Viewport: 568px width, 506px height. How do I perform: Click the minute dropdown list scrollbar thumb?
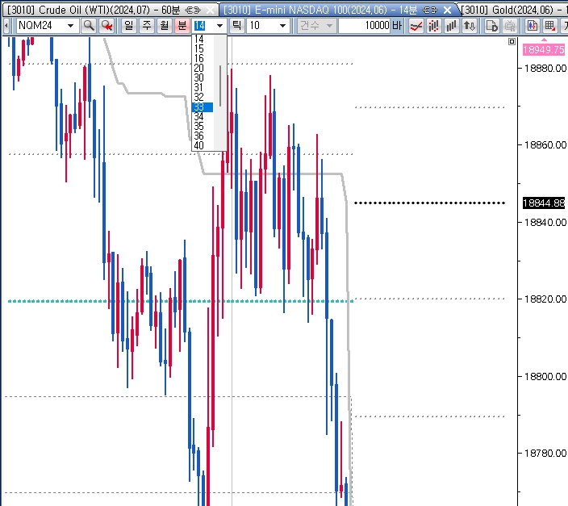coord(220,85)
